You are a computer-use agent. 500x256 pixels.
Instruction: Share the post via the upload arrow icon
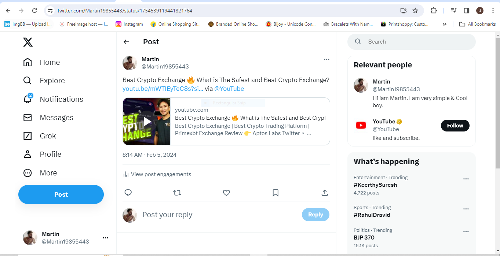click(x=325, y=193)
